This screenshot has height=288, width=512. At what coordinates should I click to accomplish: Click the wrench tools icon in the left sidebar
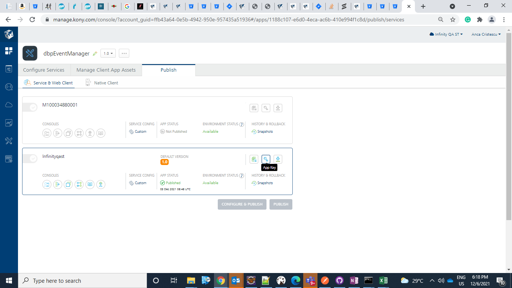pyautogui.click(x=9, y=141)
